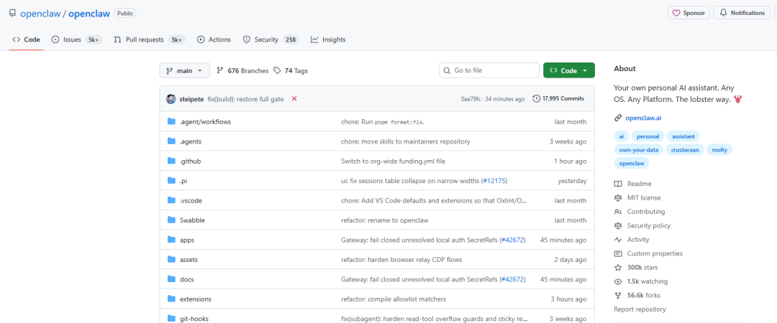Viewport: 777px width, 323px height.
Task: Click the stars icon in About
Action: coord(618,268)
